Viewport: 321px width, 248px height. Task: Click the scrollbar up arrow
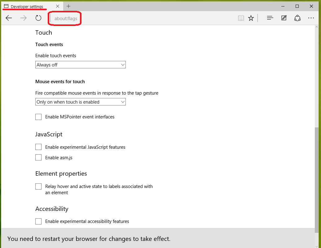317,27
